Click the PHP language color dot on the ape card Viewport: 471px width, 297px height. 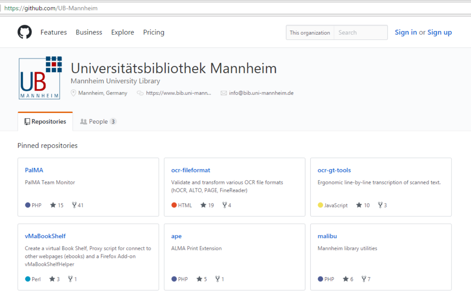174,279
